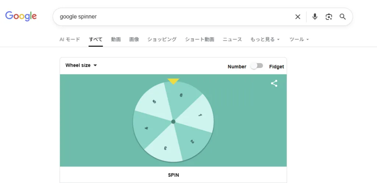Share the spinner with share icon
The height and width of the screenshot is (183, 377).
tap(274, 84)
